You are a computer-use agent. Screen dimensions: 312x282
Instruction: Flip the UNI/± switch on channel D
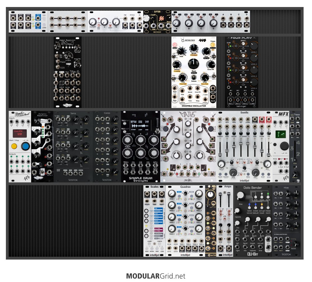[213, 17]
